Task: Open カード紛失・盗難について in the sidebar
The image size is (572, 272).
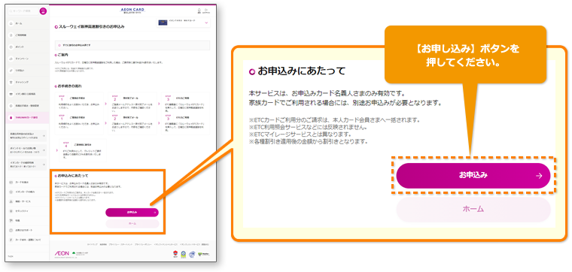Action: click(x=27, y=240)
